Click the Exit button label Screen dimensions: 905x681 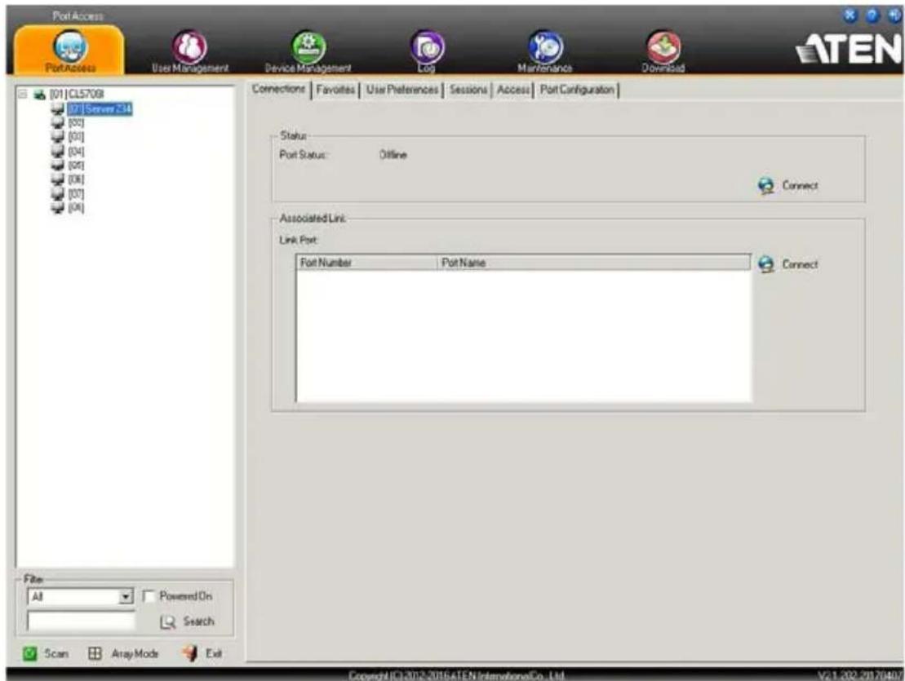214,654
